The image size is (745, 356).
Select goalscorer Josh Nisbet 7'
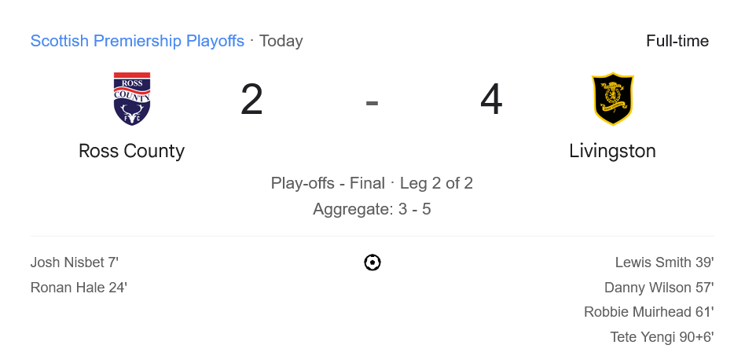click(x=75, y=262)
